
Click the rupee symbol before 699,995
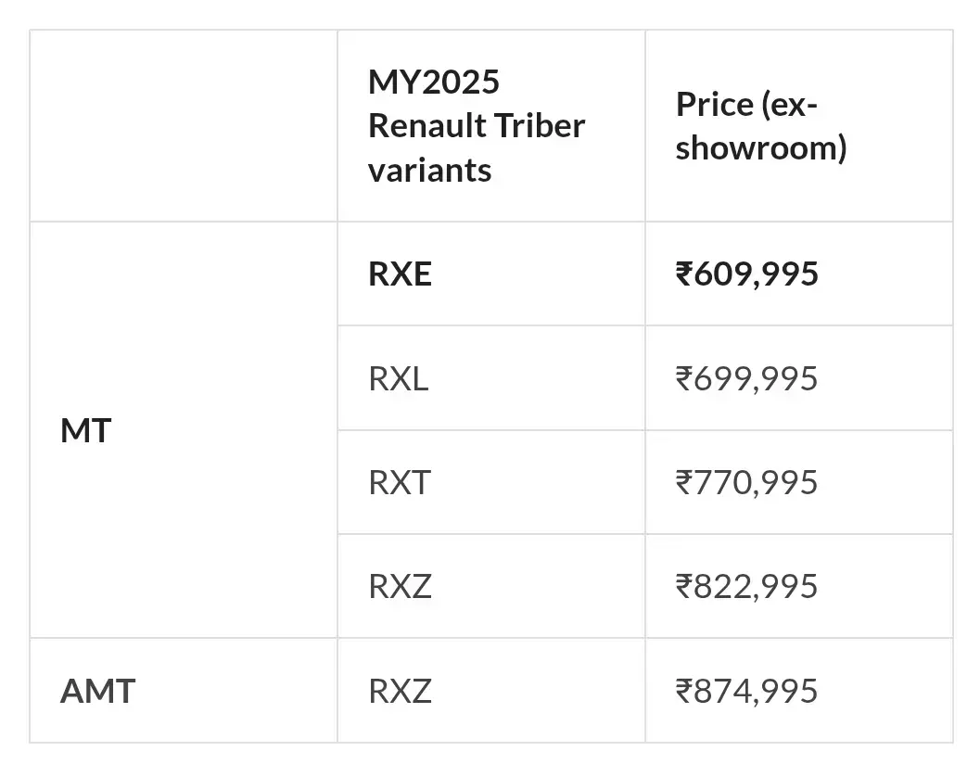[x=684, y=378]
